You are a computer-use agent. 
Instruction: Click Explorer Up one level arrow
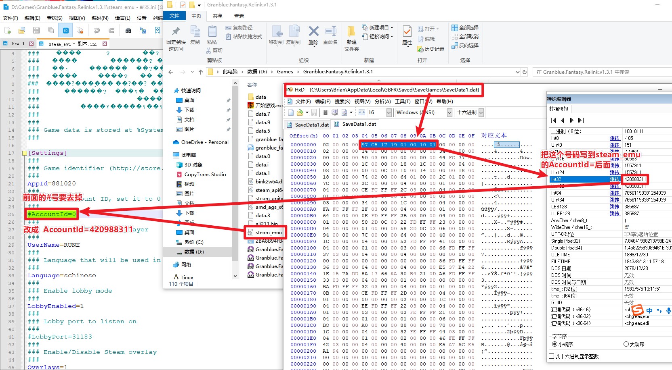(x=201, y=72)
